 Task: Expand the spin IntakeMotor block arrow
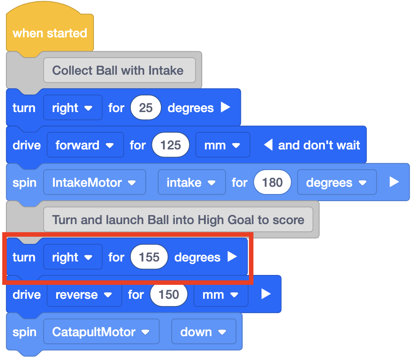(x=394, y=182)
